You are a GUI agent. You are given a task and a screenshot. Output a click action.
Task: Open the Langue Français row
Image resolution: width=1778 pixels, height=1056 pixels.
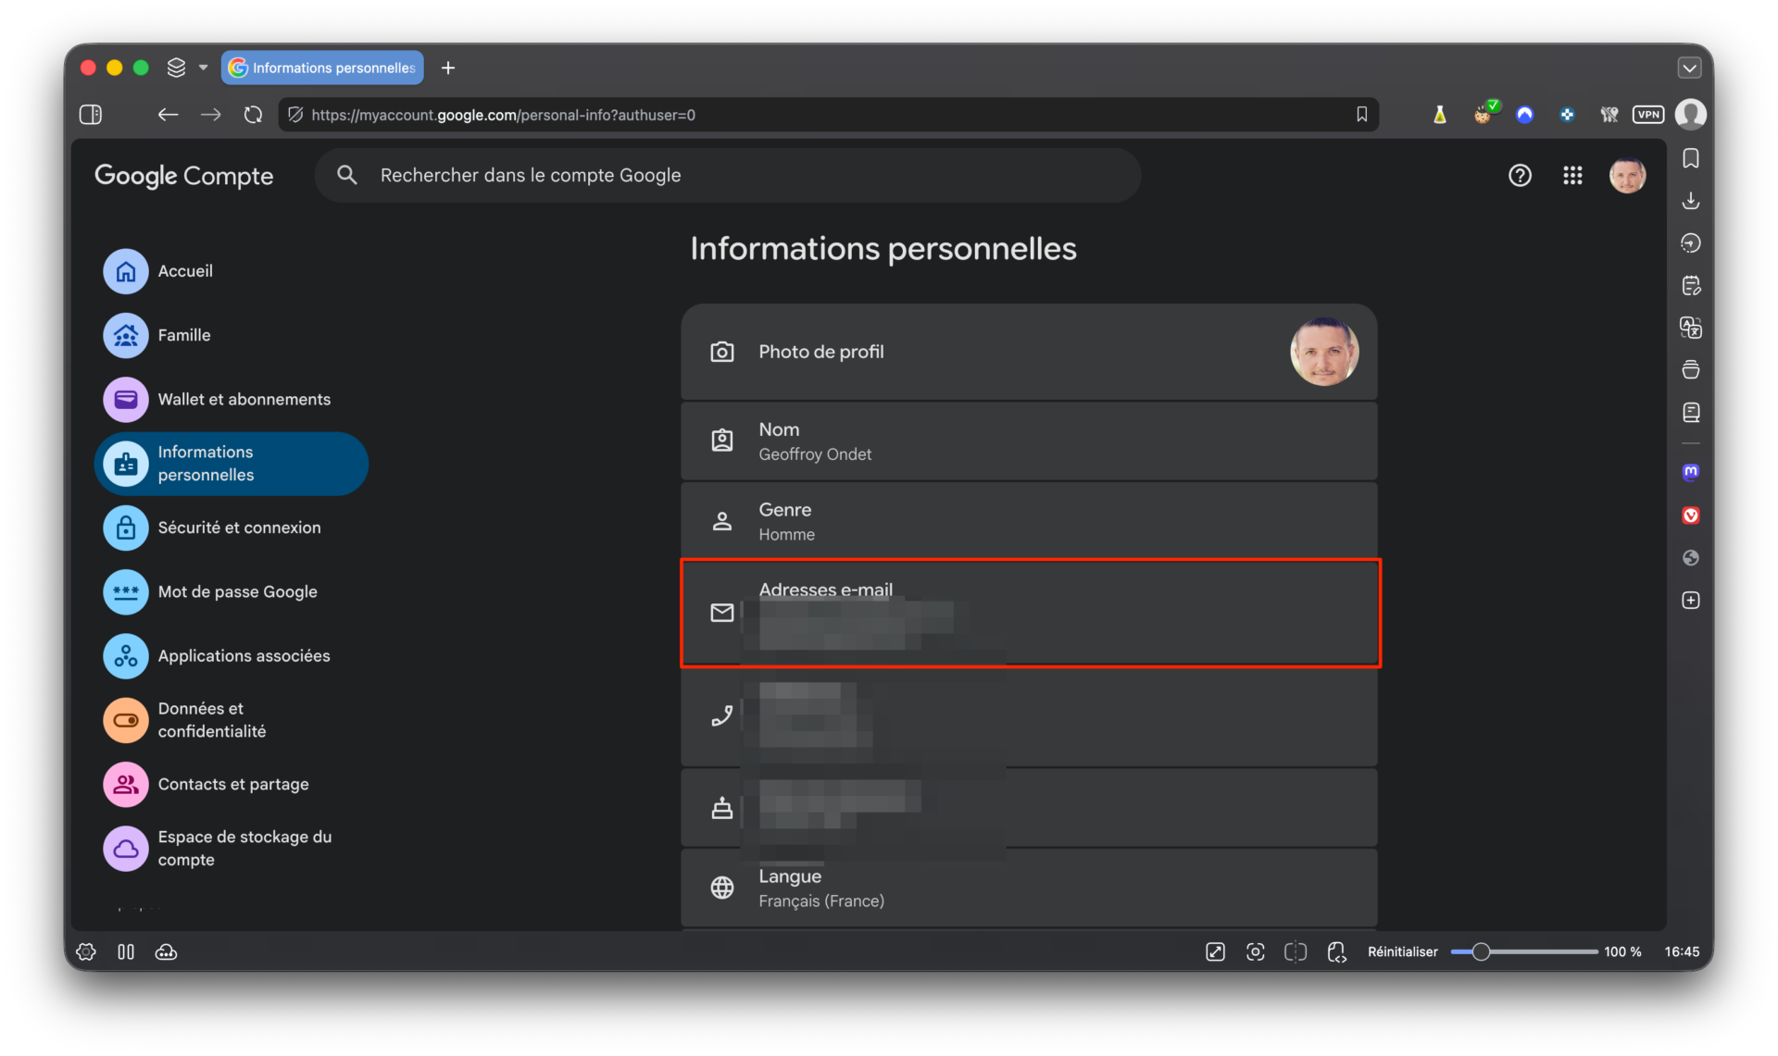(1029, 888)
